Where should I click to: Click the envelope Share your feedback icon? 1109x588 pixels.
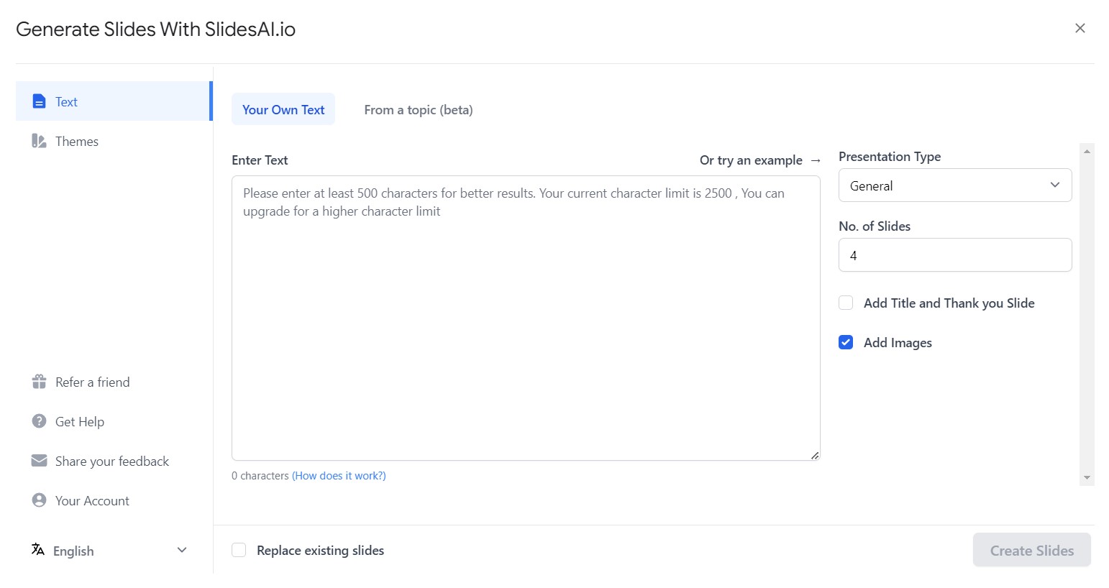pos(39,461)
